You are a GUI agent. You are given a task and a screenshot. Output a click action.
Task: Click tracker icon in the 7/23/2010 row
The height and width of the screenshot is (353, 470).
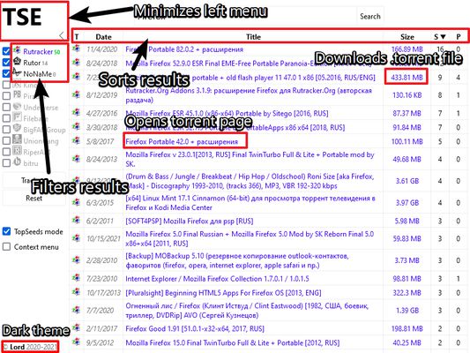[77, 278]
